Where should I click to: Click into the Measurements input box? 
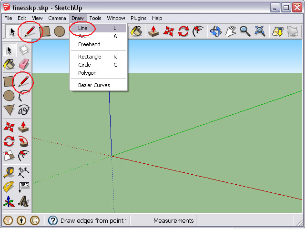point(244,220)
